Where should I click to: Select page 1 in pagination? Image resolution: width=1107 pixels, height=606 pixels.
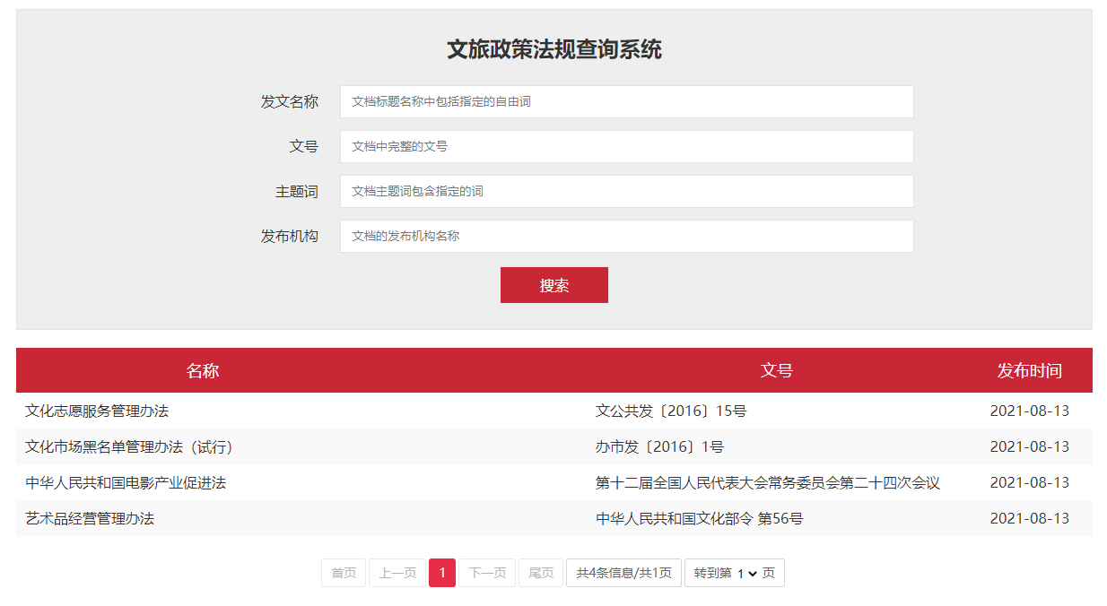(x=442, y=574)
